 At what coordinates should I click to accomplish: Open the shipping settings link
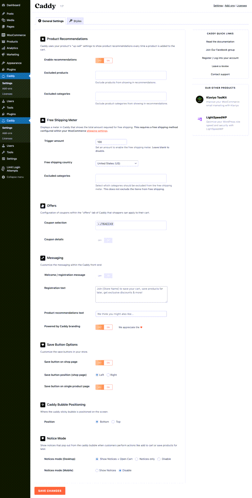tap(97, 131)
